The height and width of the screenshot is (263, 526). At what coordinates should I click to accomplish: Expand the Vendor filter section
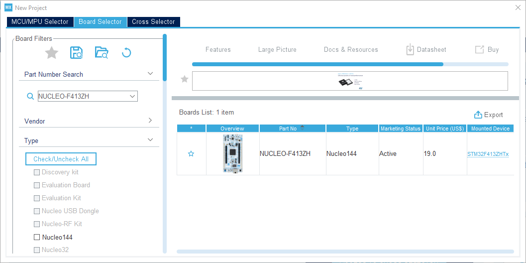[x=150, y=120]
